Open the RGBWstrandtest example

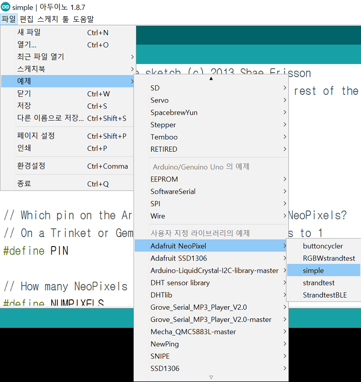[x=324, y=258]
